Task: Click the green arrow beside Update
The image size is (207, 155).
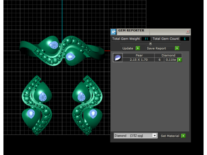Action: 138,48
